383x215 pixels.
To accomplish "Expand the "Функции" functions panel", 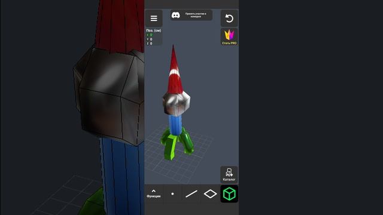I will coord(154,193).
